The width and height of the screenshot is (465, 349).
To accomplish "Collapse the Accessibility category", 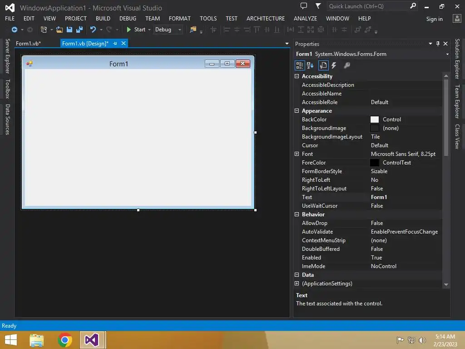I will [297, 76].
